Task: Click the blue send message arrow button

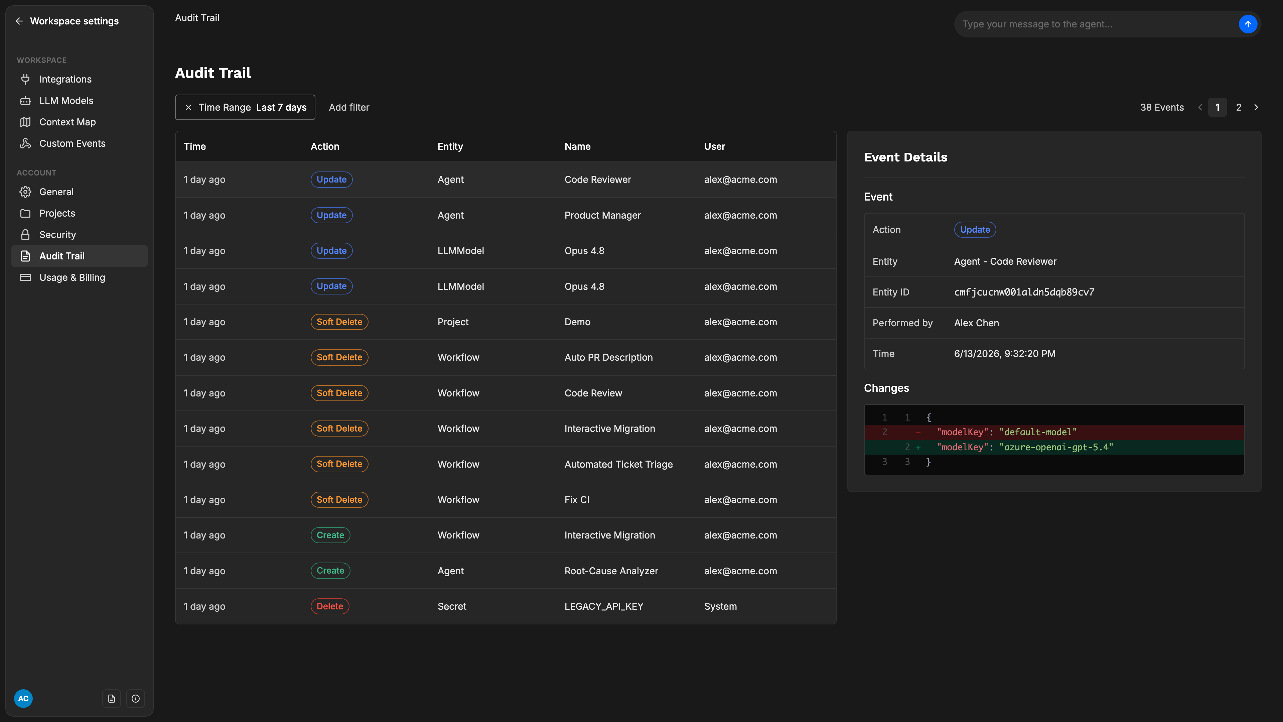Action: [1248, 24]
